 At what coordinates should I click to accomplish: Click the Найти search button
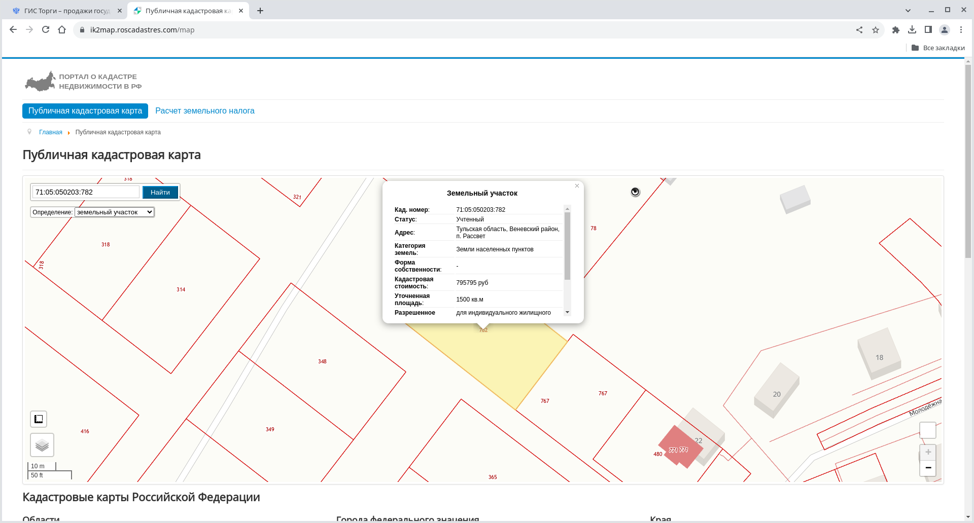click(x=160, y=192)
